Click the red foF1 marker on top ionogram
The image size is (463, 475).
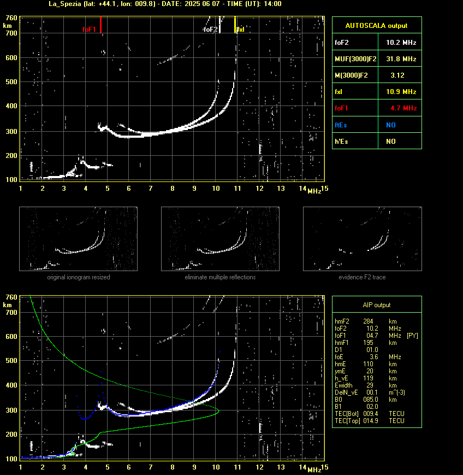[x=100, y=25]
